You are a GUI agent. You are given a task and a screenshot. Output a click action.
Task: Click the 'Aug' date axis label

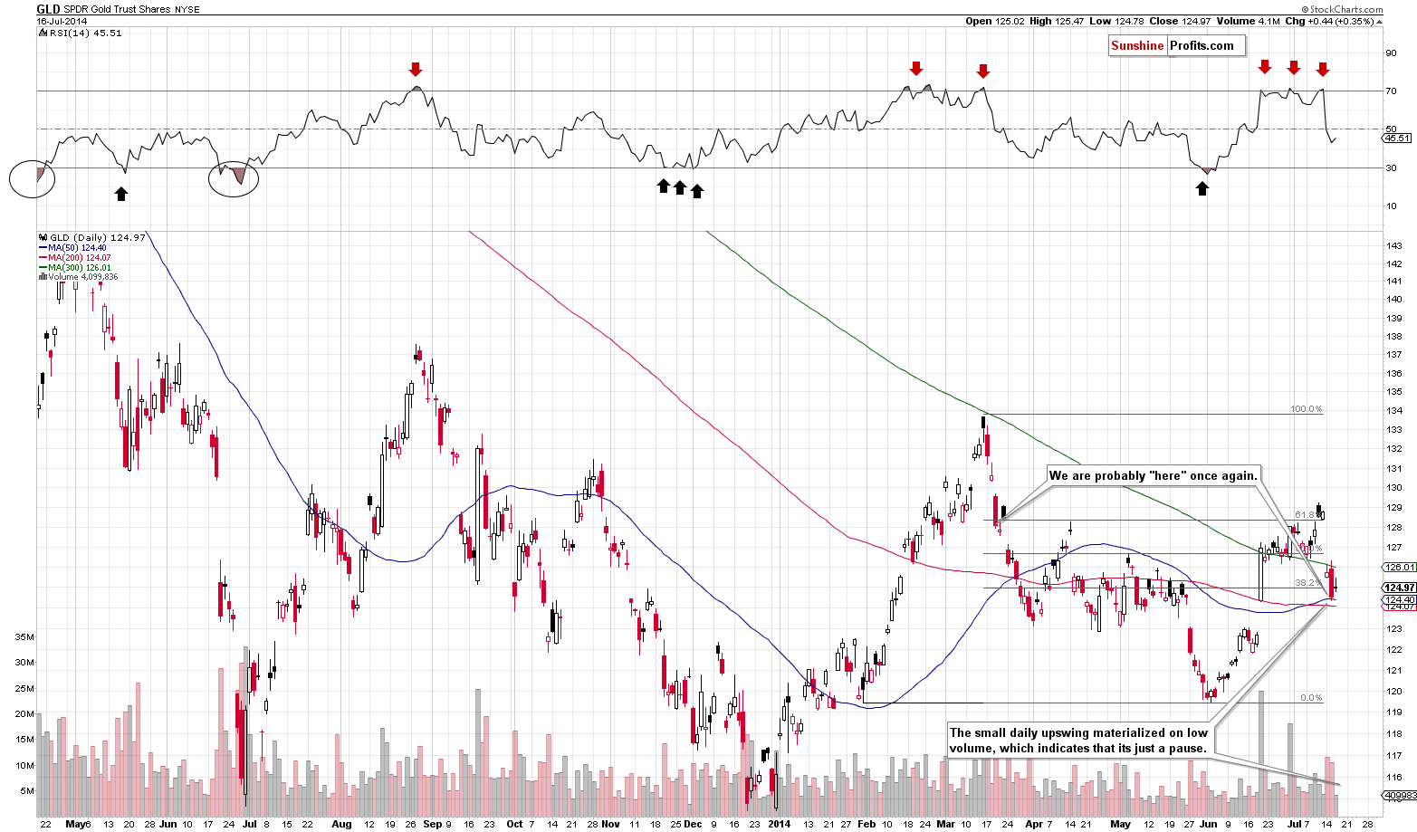(341, 825)
